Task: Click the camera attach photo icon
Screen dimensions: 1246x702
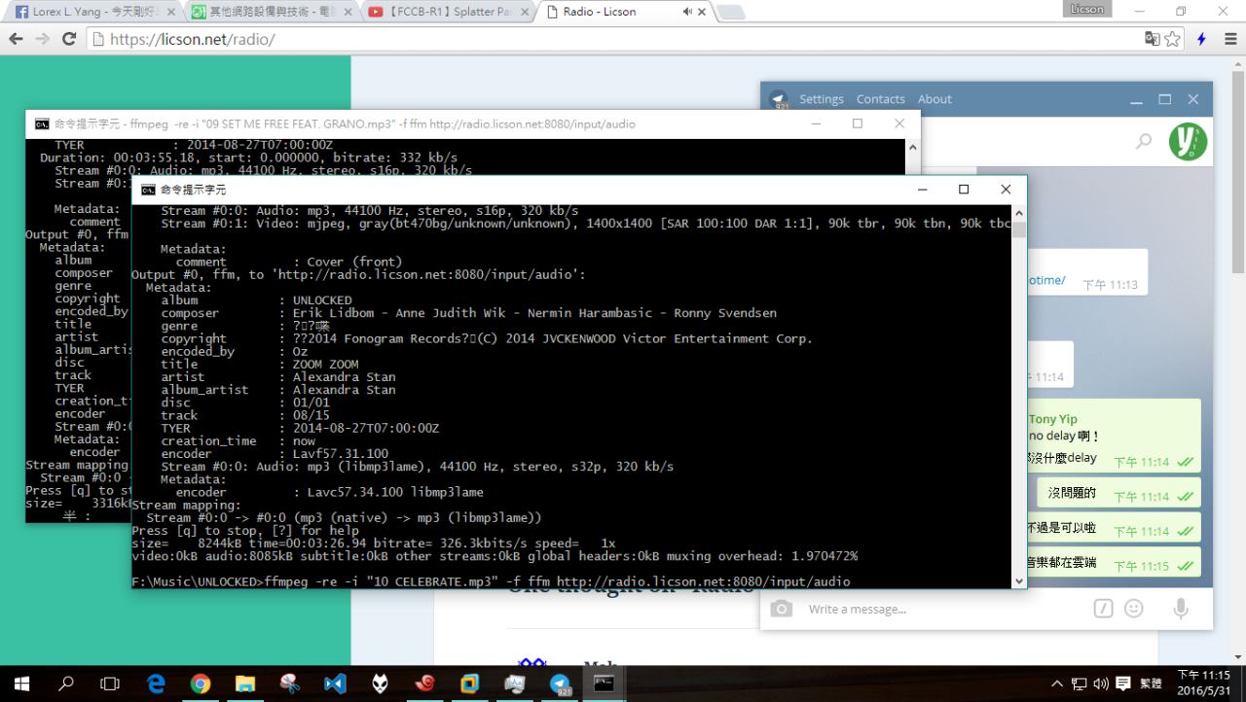Action: pos(781,609)
